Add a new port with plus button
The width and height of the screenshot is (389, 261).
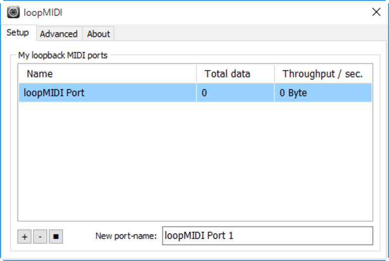tap(24, 237)
